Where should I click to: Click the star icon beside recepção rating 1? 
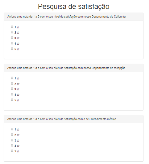point(18,78)
